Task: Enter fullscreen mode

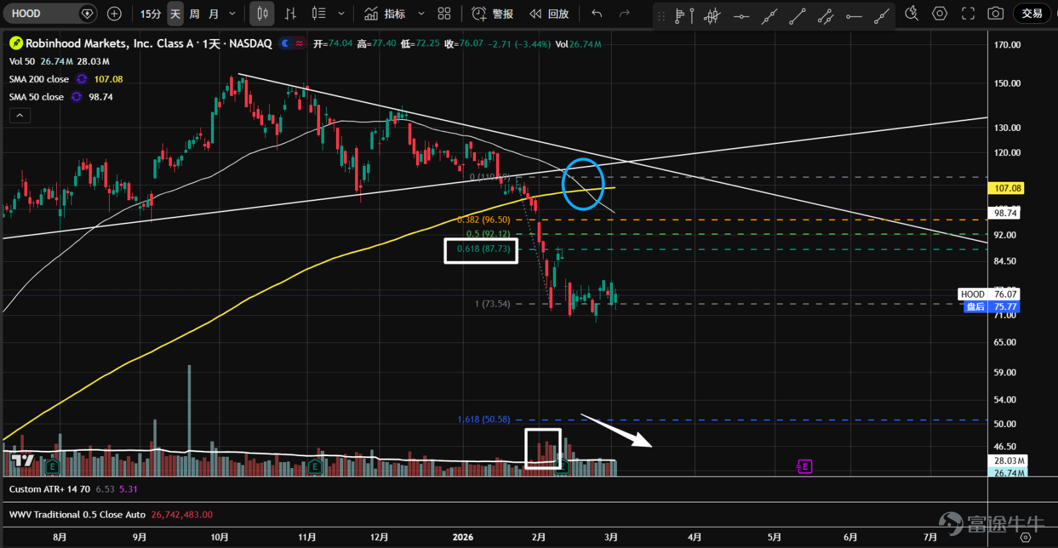Action: pyautogui.click(x=968, y=13)
